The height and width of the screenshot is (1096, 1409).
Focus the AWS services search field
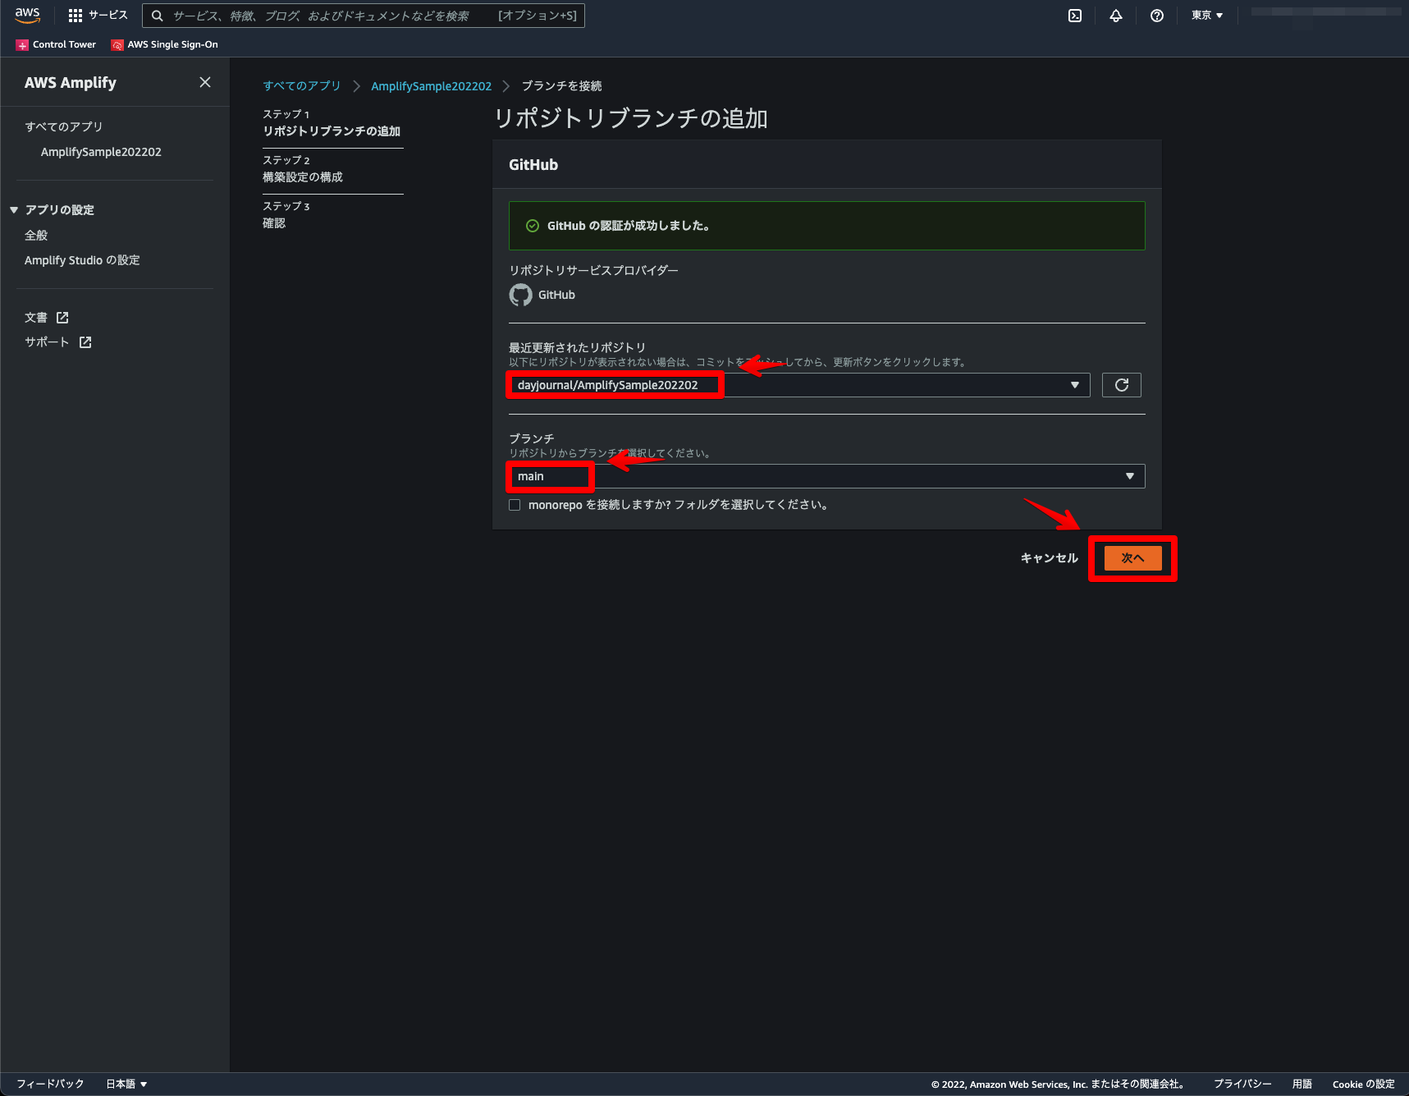pos(364,16)
